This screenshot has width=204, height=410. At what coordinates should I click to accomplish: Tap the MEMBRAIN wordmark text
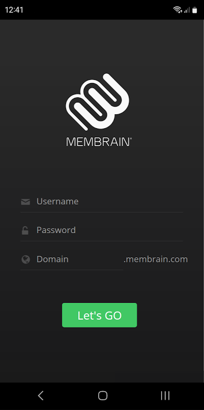99,142
